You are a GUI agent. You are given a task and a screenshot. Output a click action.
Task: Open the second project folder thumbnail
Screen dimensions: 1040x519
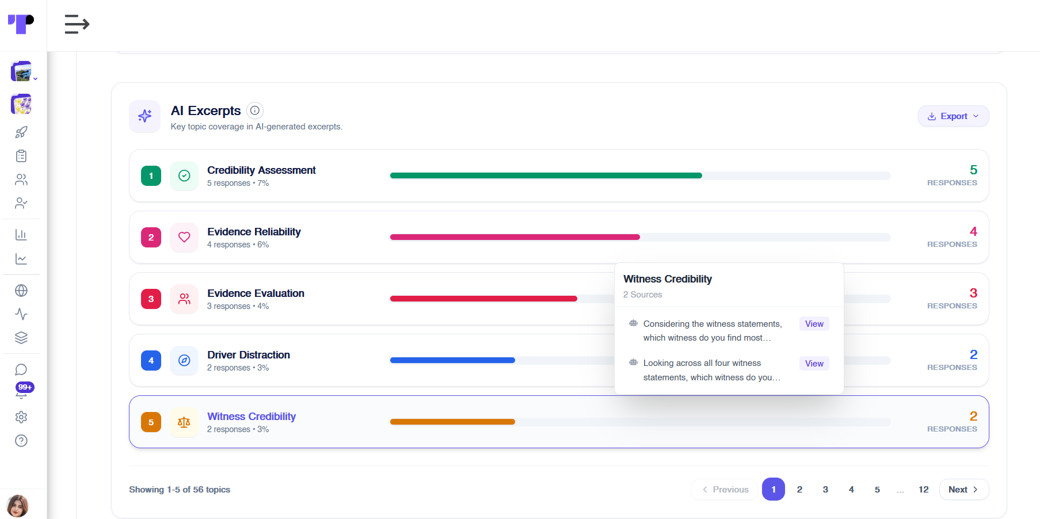[x=21, y=104]
